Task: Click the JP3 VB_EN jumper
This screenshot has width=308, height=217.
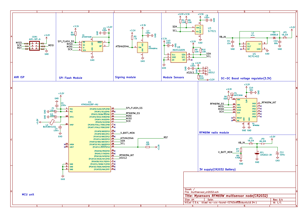Action: click(285, 38)
